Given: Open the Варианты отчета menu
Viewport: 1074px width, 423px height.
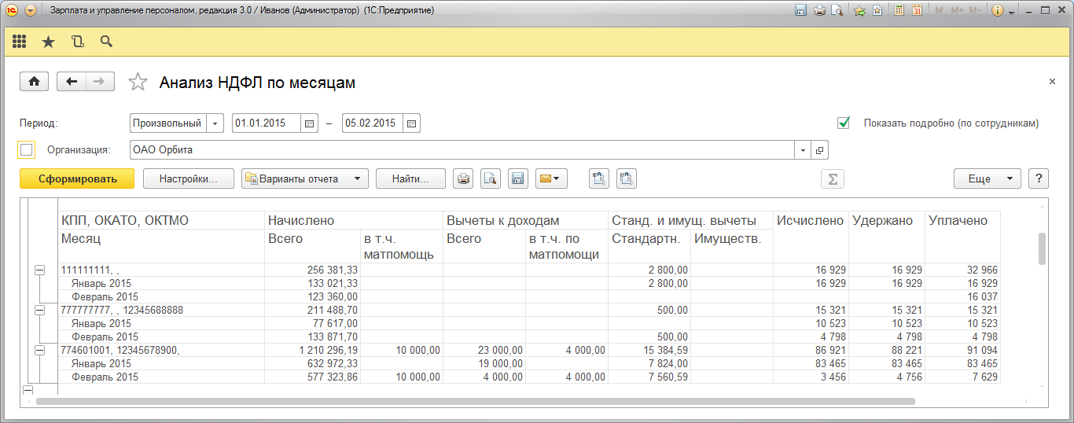Looking at the screenshot, I should tap(304, 178).
